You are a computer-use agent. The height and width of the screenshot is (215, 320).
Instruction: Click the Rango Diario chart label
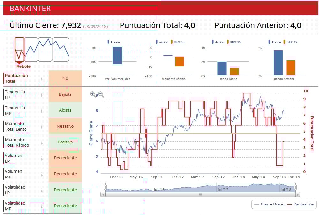(x=228, y=79)
